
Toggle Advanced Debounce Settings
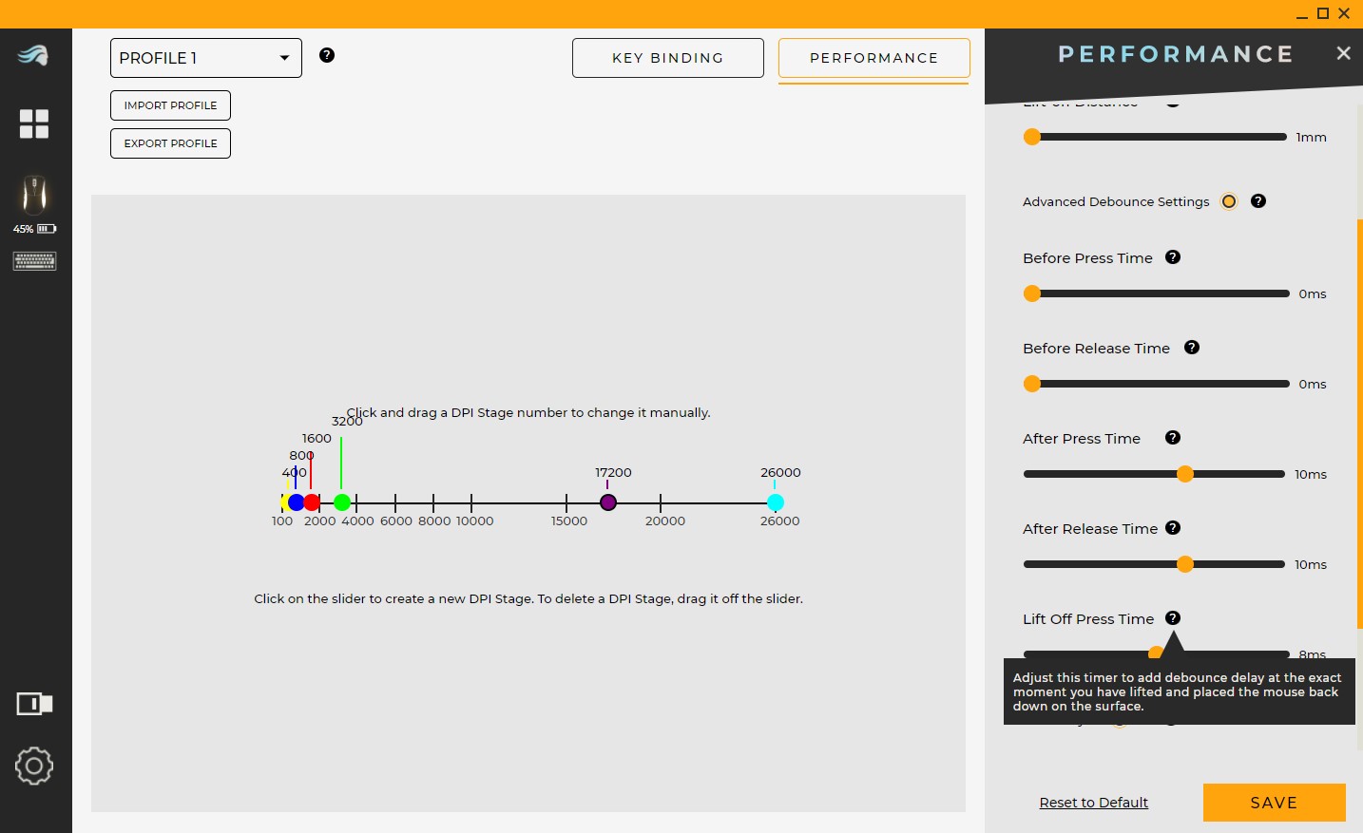[x=1229, y=201]
